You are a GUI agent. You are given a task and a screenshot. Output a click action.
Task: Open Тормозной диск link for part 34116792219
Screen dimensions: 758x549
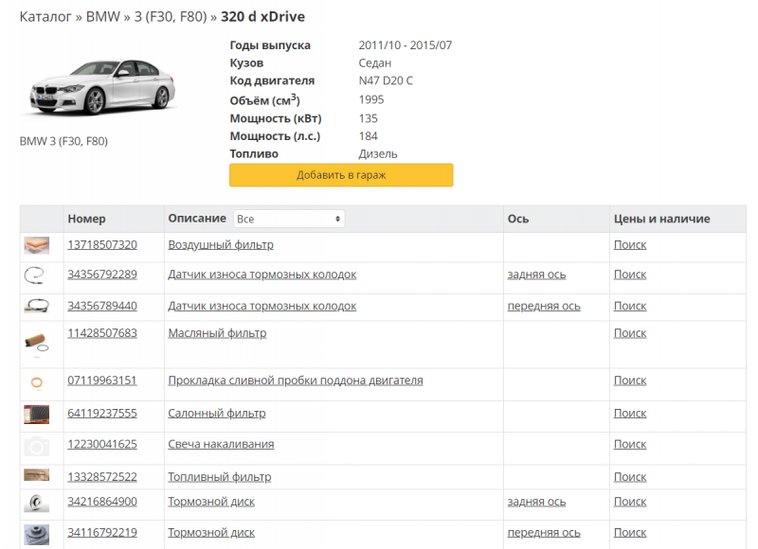point(211,533)
